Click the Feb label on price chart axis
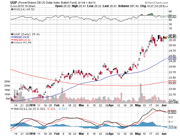 [57, 105]
